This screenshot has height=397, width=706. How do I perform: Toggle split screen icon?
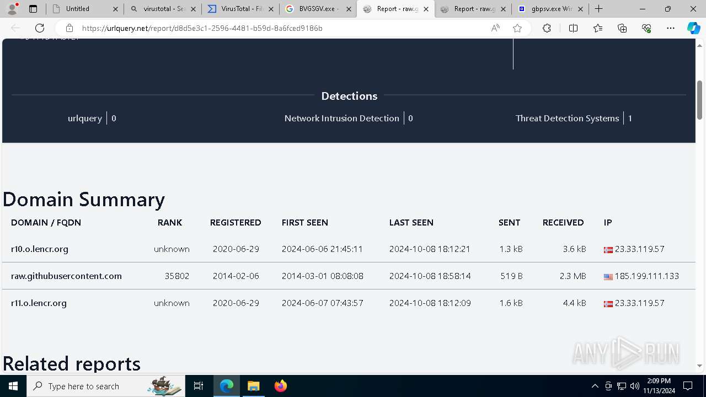[x=573, y=28]
